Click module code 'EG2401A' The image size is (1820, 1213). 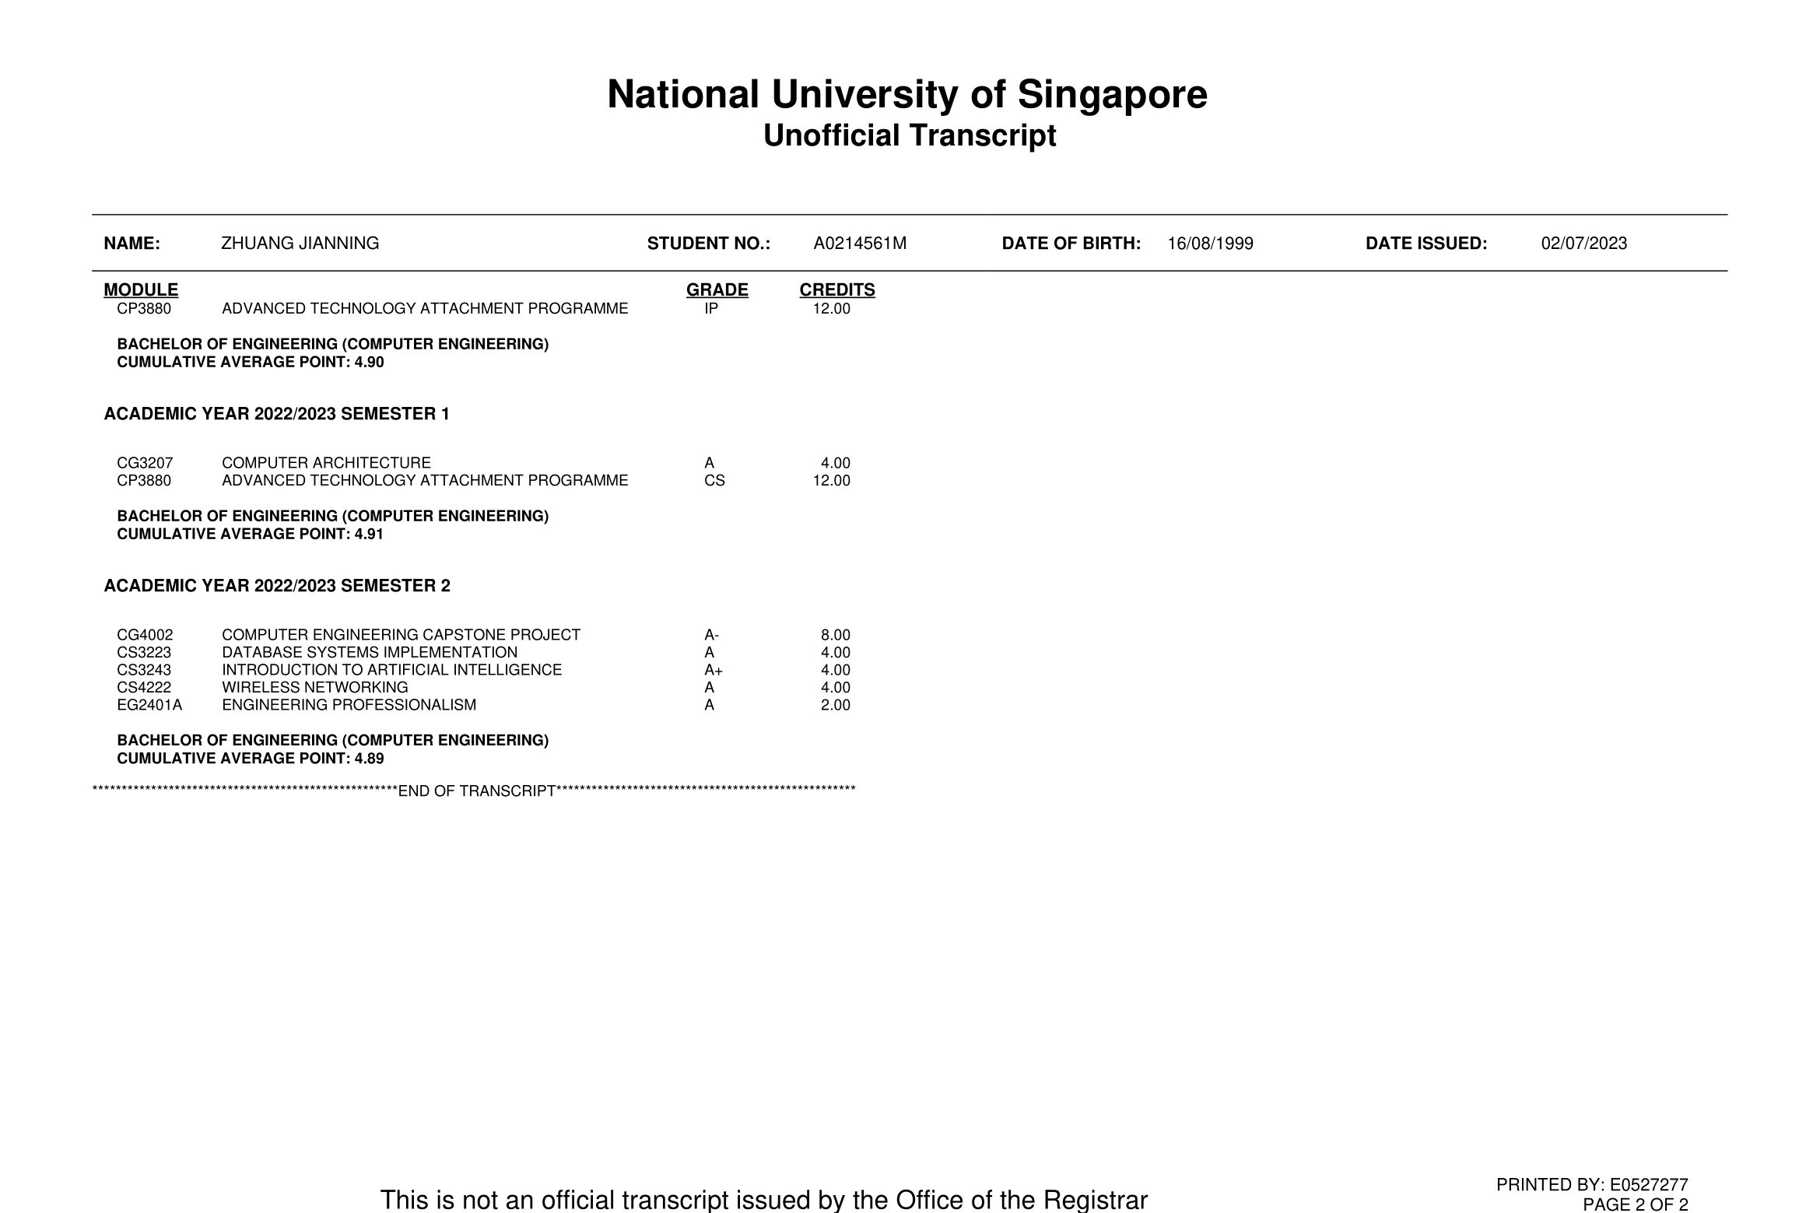coord(149,705)
